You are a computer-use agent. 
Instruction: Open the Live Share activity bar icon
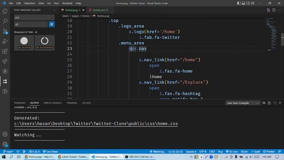tap(5, 61)
